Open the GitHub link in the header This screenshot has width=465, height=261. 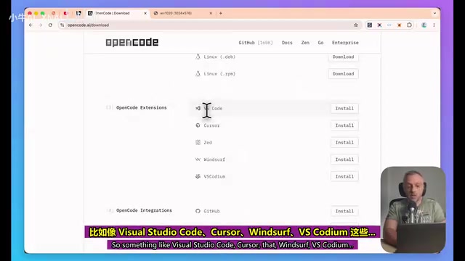pos(255,43)
